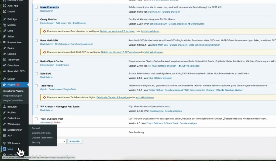This screenshot has height=161, width=276.
Task: Tick the Safe SVG plugin checkbox
Action: [36, 74]
